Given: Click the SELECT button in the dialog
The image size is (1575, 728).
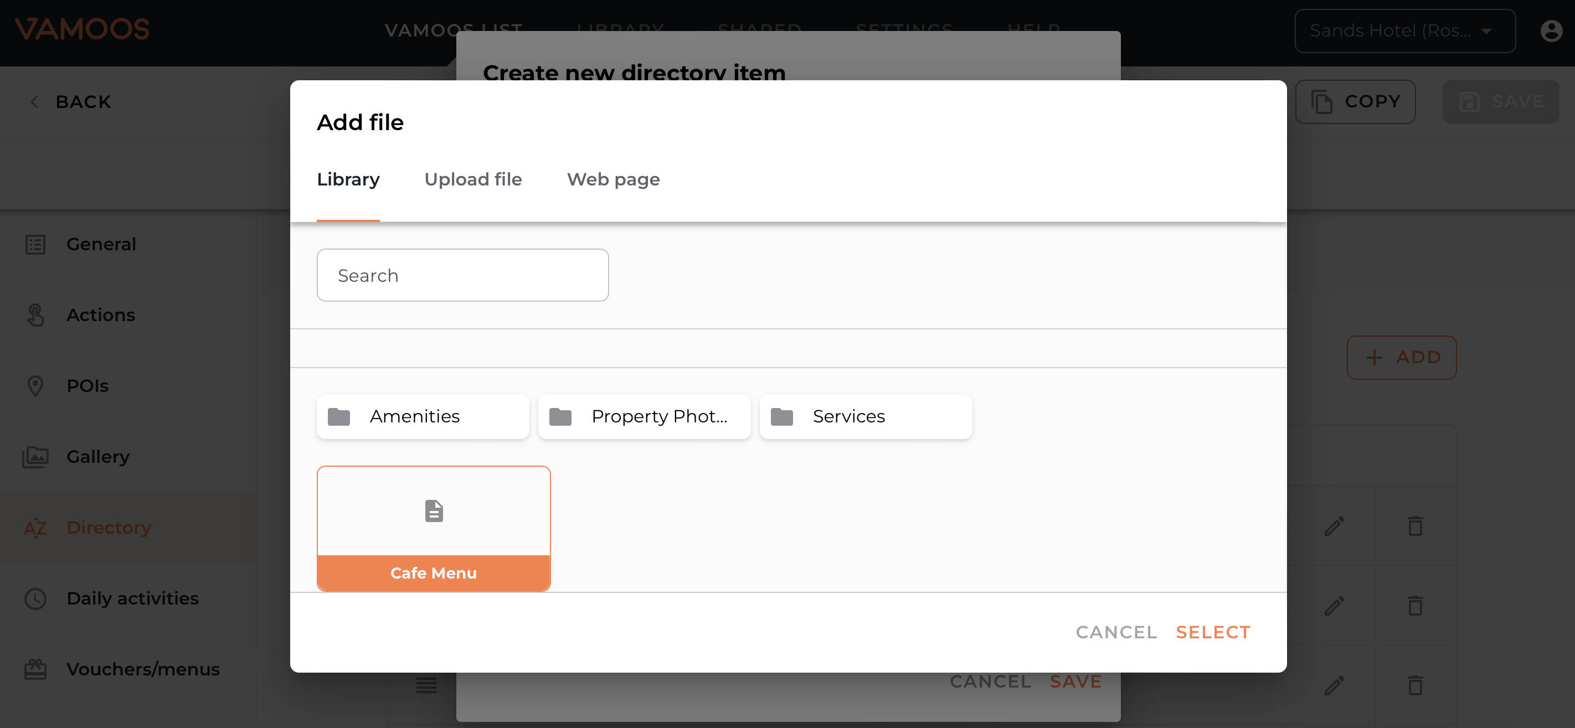Looking at the screenshot, I should [1213, 632].
